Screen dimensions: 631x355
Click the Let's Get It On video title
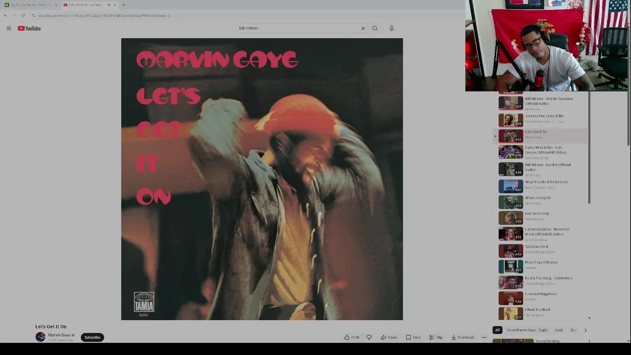click(51, 326)
